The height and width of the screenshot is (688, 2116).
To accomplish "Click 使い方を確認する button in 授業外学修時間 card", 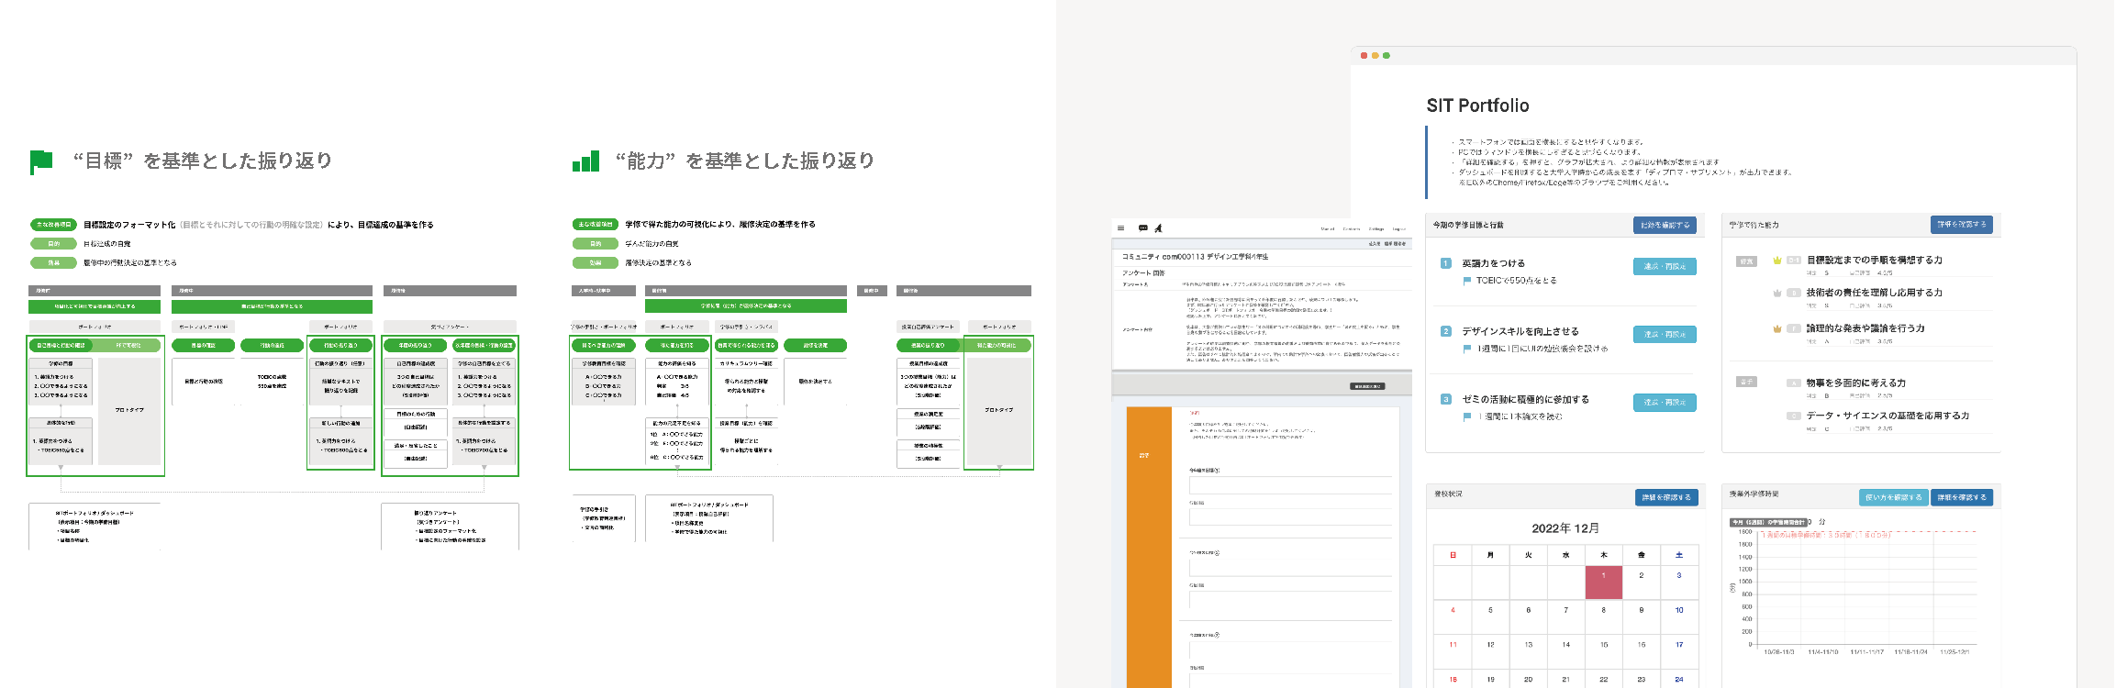I will click(1893, 497).
